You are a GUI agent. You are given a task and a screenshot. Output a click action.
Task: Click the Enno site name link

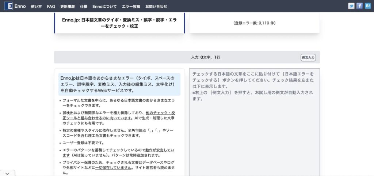(20, 7)
